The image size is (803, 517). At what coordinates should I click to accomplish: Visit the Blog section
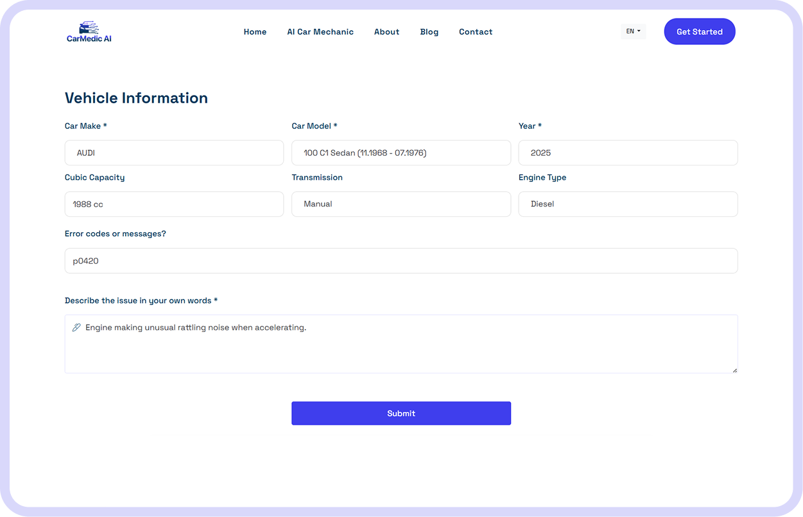429,32
